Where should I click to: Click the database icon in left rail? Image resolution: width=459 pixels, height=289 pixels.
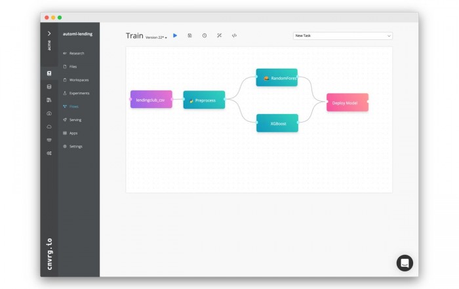(x=49, y=87)
